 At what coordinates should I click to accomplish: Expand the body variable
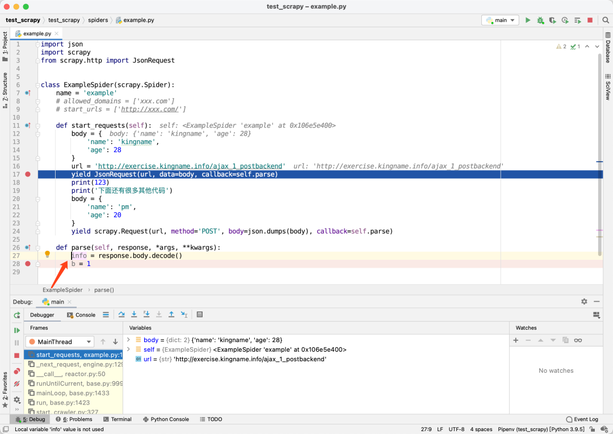128,340
